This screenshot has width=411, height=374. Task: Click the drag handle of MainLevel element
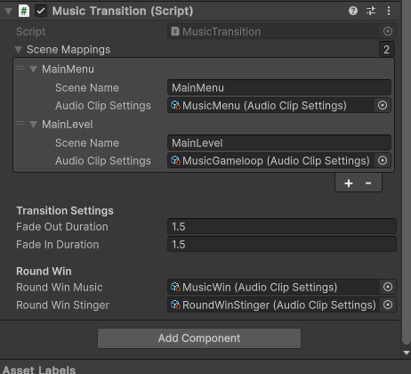20,123
